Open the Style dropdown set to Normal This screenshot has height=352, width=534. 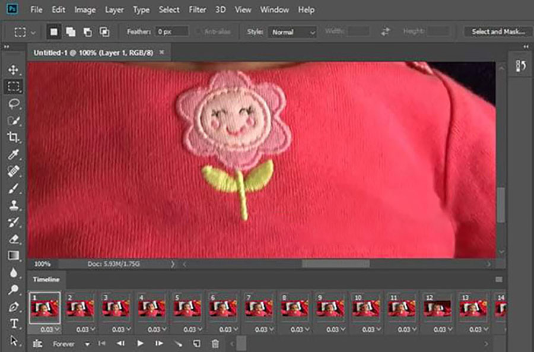(x=293, y=32)
